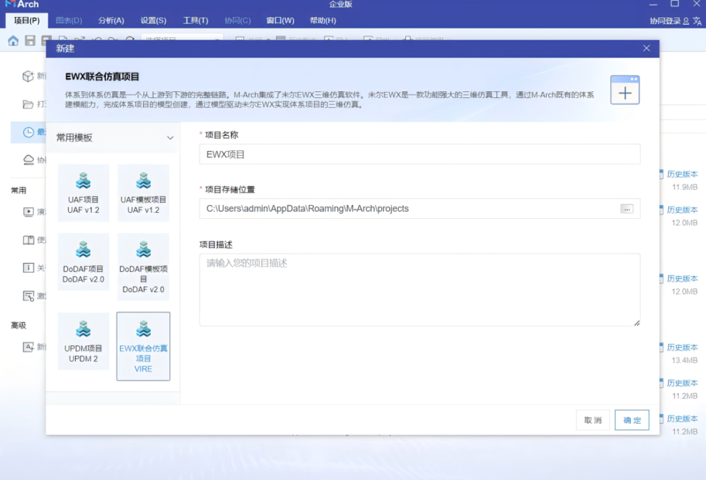Click the 协同登录 login link
The image size is (706, 480).
coord(665,21)
